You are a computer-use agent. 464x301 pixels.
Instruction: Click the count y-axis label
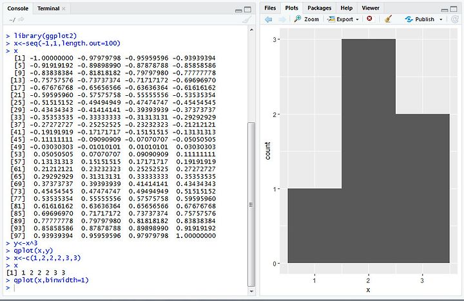pos(268,150)
